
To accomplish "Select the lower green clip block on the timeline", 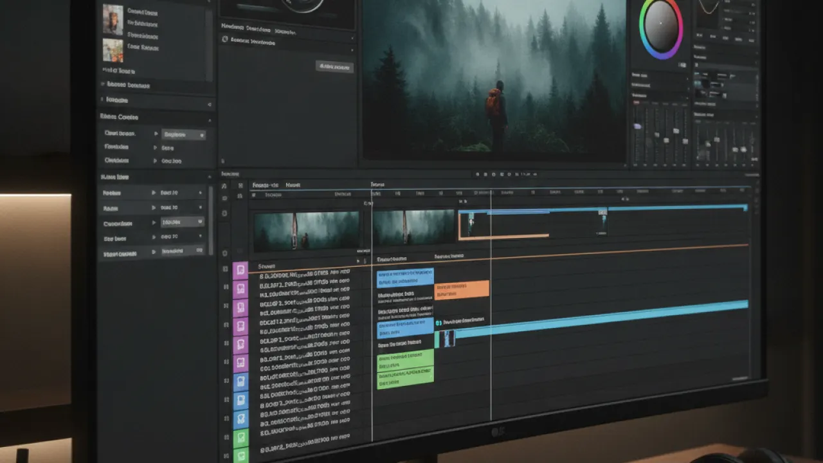I will (x=405, y=378).
